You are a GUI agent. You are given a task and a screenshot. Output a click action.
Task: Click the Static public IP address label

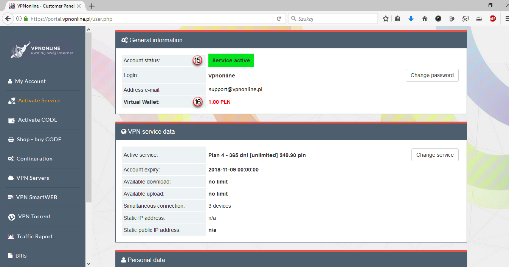pos(152,230)
